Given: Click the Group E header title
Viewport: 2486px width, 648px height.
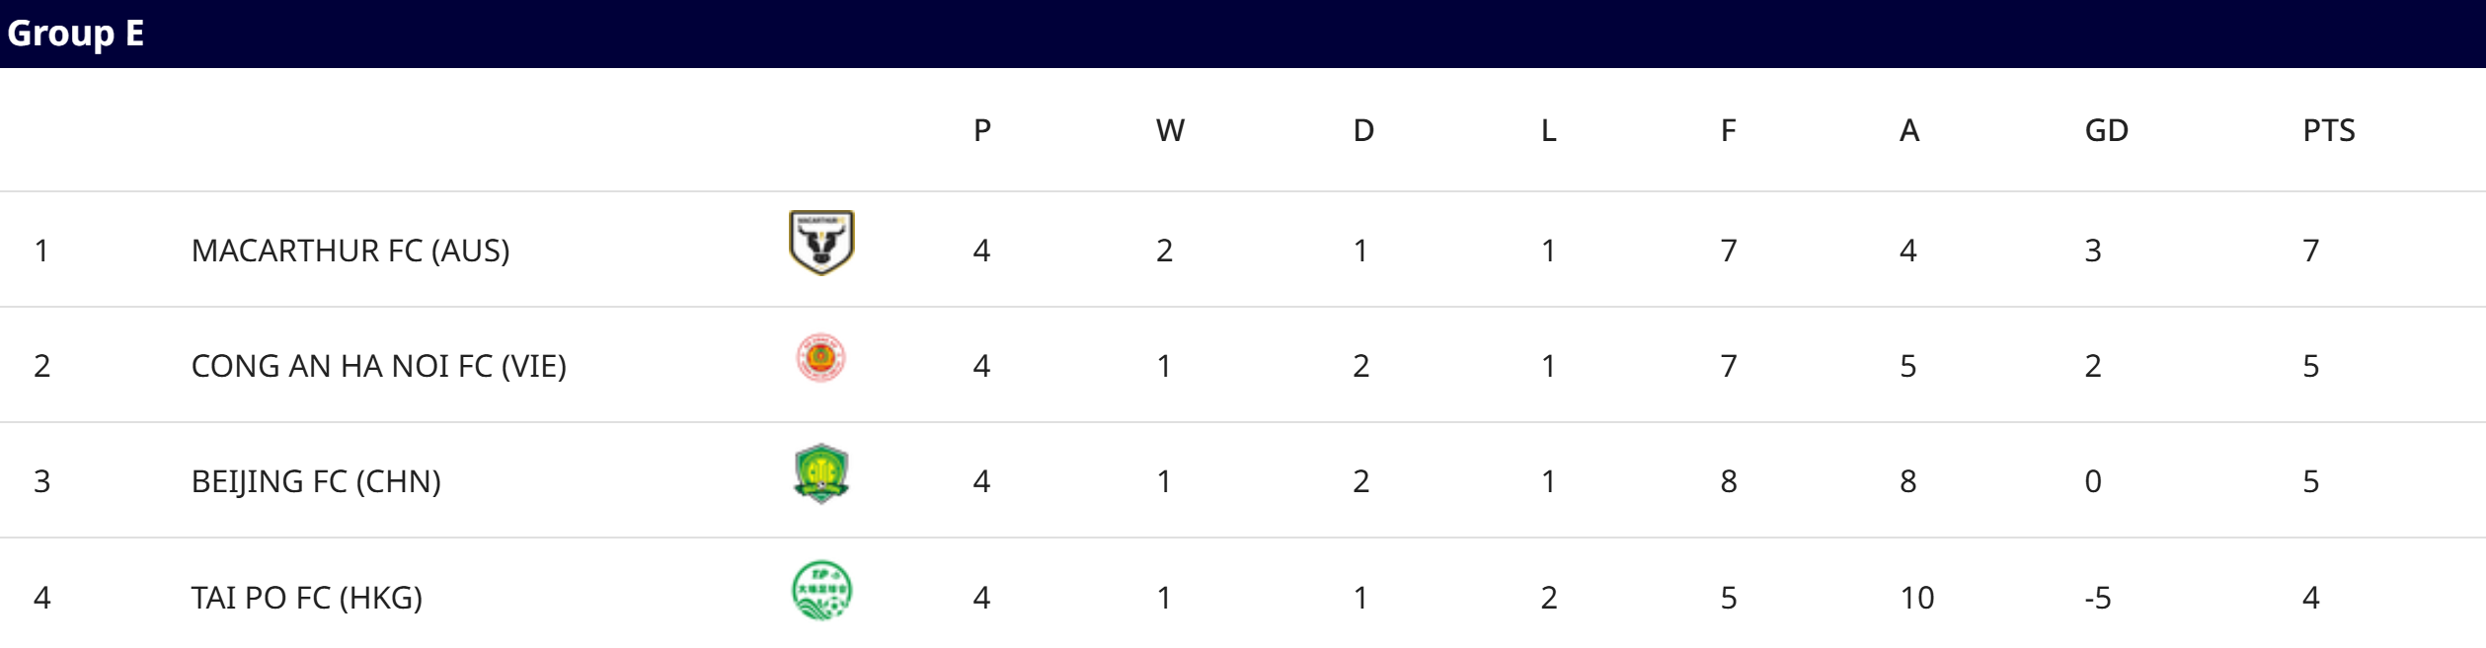Looking at the screenshot, I should [x=76, y=34].
